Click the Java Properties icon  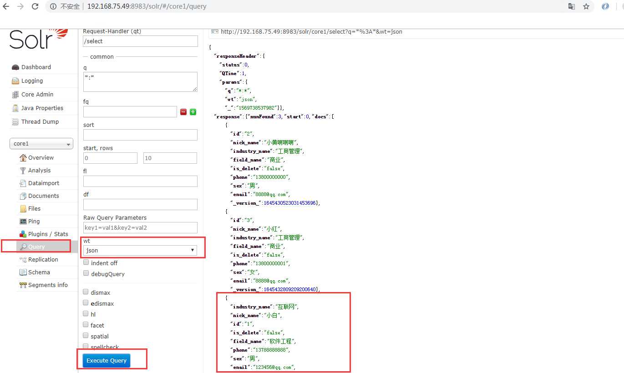pos(15,108)
